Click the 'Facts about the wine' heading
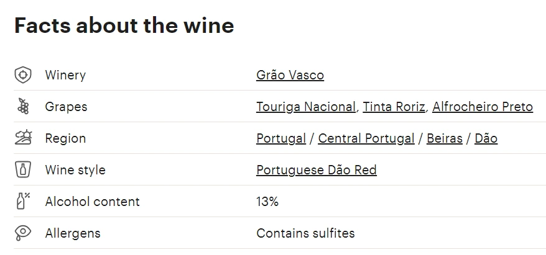546x255 pixels. click(124, 26)
